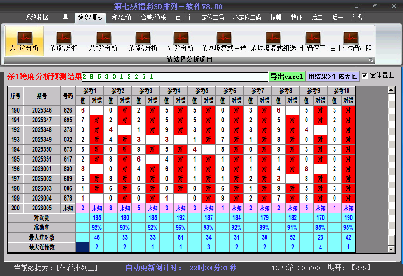Open the 七码保三 tool icon
The height and width of the screenshot is (276, 403).
pyautogui.click(x=313, y=41)
